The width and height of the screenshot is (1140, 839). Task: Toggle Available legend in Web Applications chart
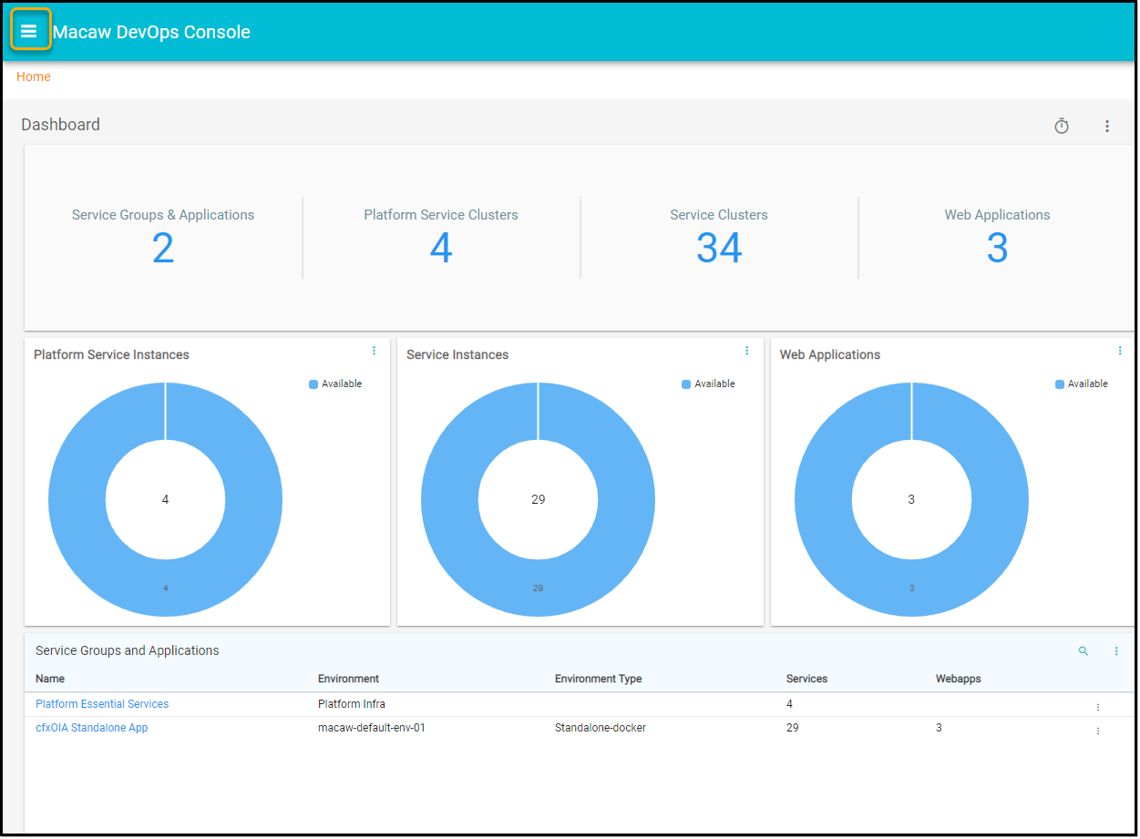click(x=1081, y=384)
